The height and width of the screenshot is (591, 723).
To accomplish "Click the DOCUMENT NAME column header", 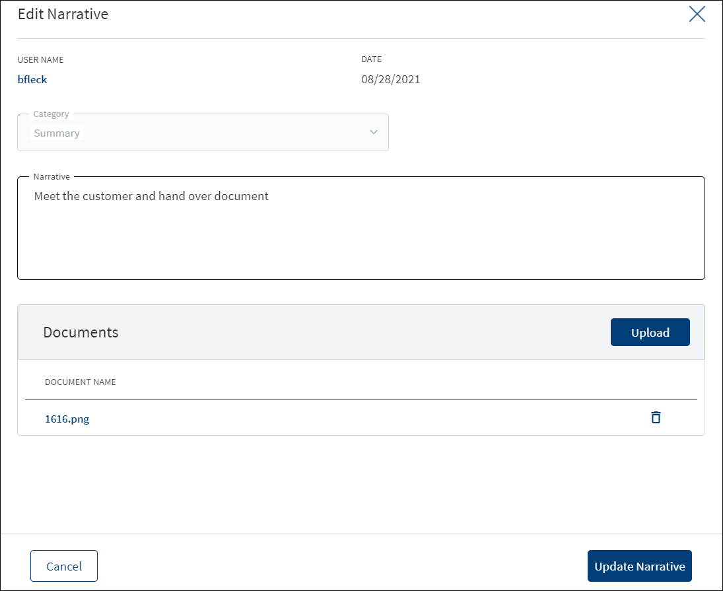I will [x=81, y=382].
